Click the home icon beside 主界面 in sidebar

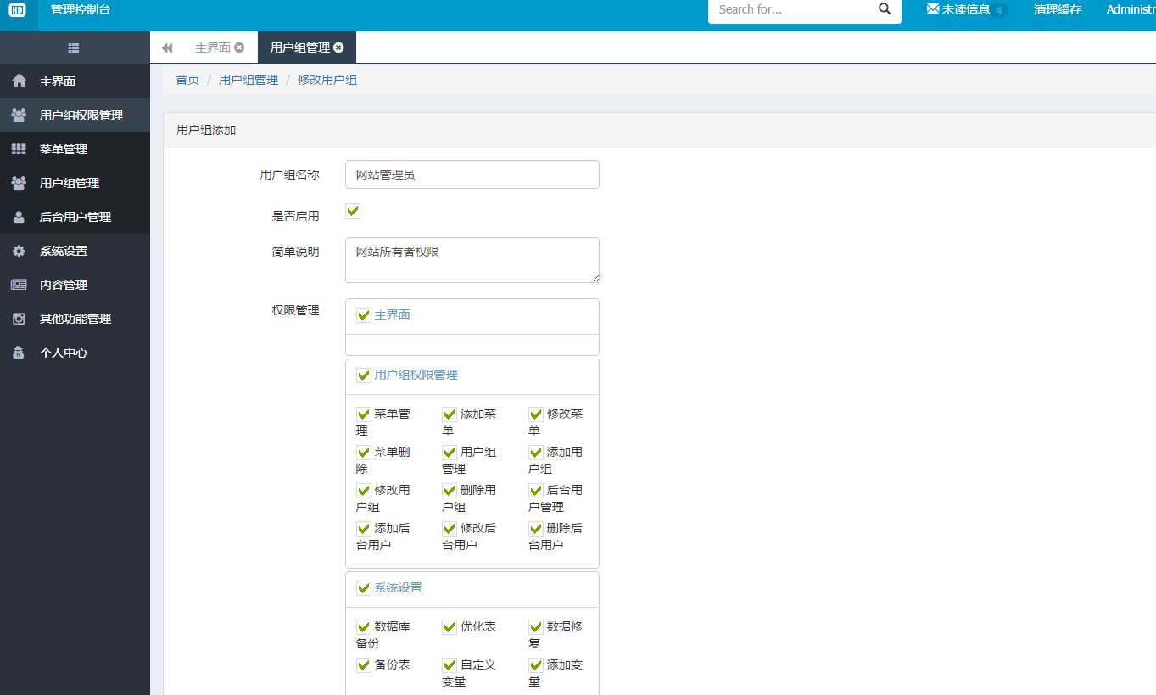(19, 81)
